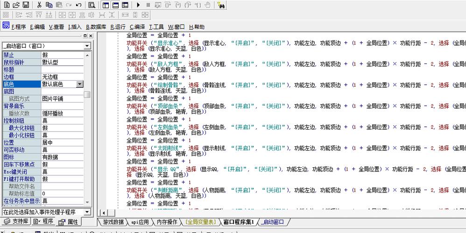Open the magnifier search-in-document icon
The width and height of the screenshot is (466, 233).
pos(92,5)
